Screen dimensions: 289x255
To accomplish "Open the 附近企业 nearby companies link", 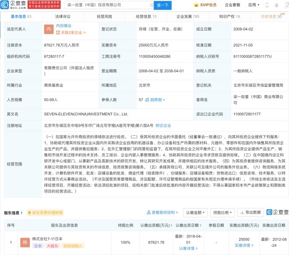I will [x=164, y=125].
